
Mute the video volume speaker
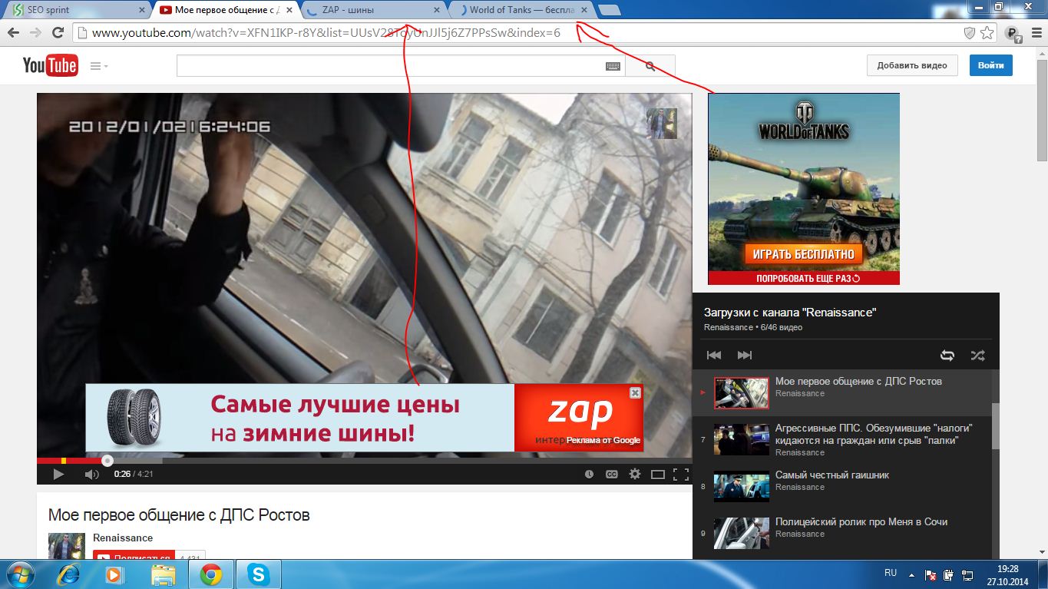91,475
